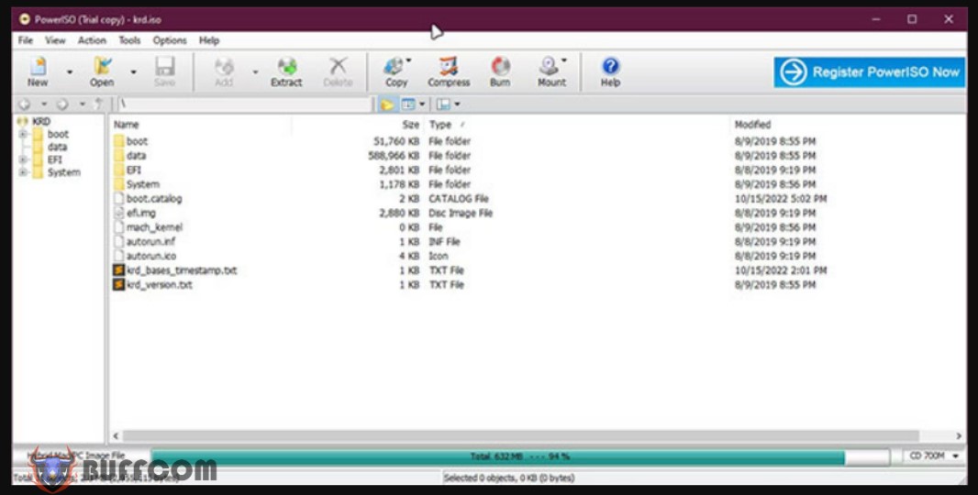The image size is (978, 495).
Task: Open the Options menu
Action: coord(170,40)
